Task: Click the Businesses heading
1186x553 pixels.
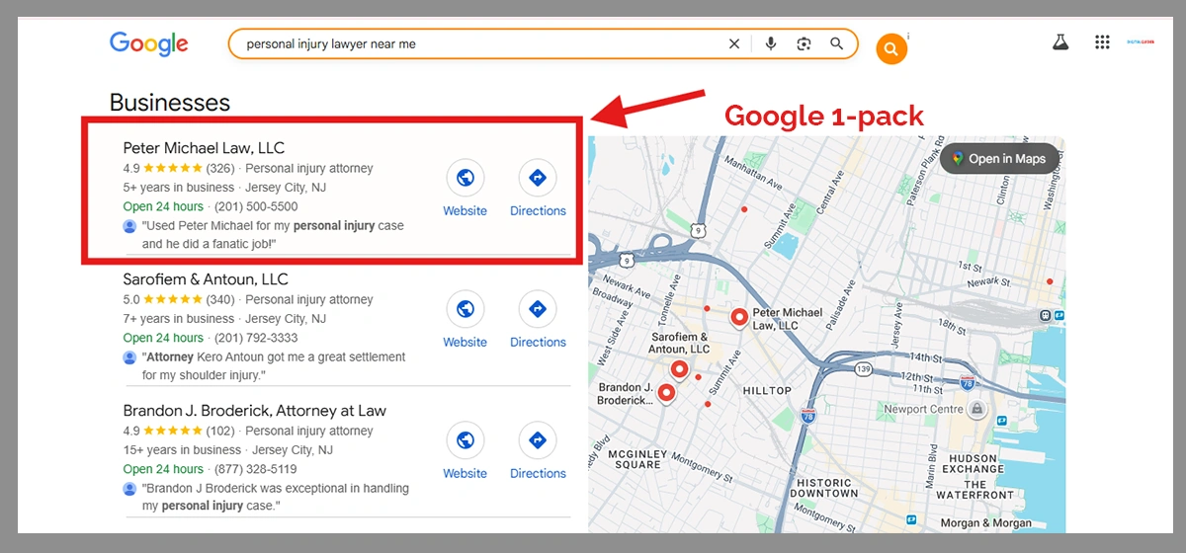Action: (x=169, y=103)
